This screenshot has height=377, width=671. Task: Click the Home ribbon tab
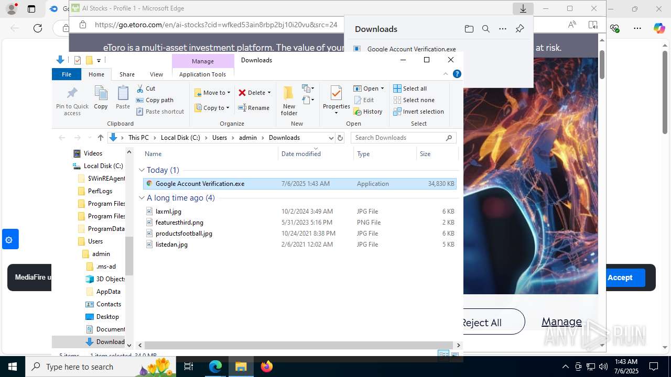tap(96, 74)
